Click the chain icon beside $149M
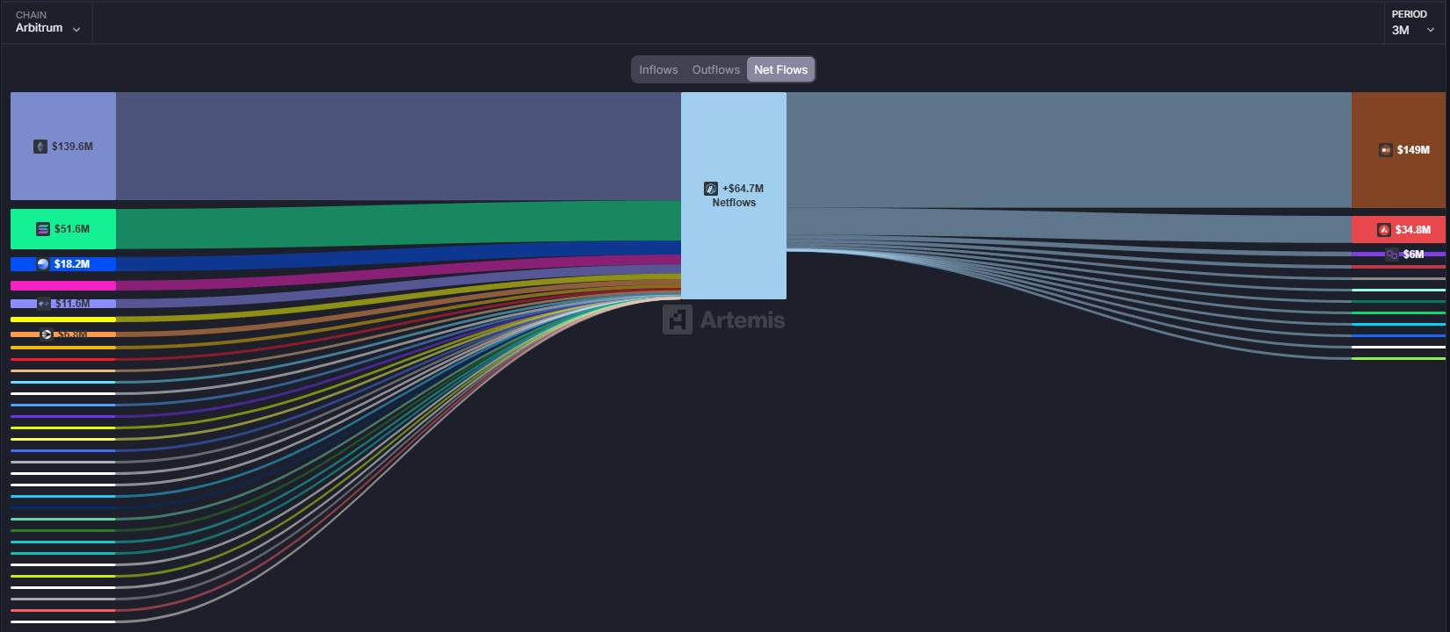 [1385, 150]
